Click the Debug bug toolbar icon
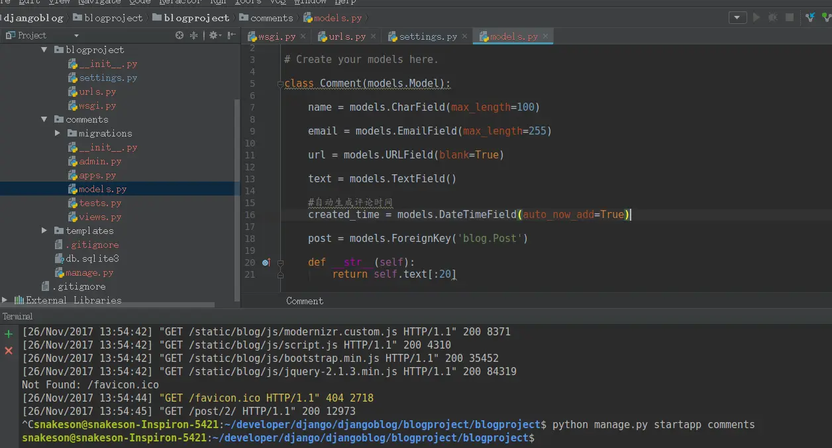This screenshot has width=832, height=448. (x=772, y=18)
